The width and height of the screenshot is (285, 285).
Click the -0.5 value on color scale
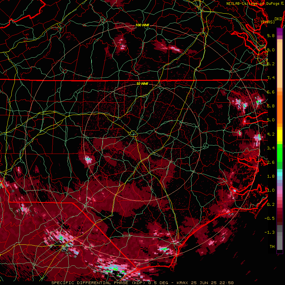point(269,218)
